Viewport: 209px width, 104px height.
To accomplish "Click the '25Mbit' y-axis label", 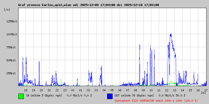I will point(11,73).
